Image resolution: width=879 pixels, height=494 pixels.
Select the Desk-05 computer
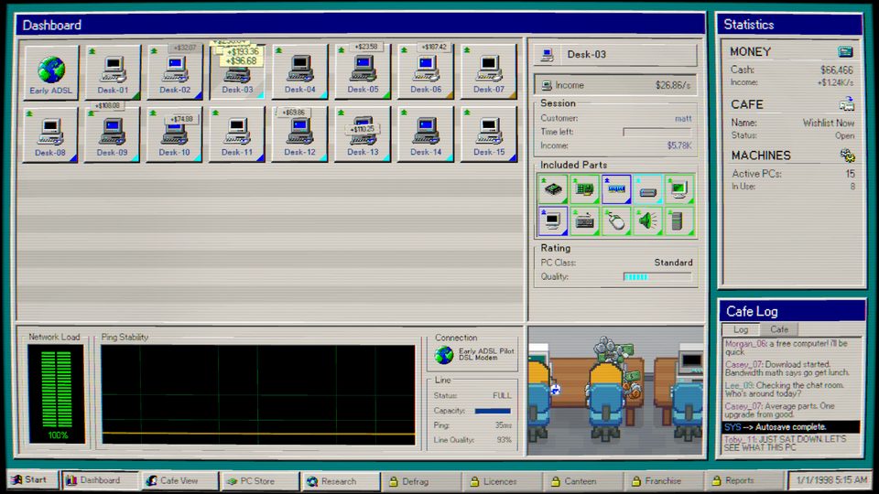click(363, 73)
